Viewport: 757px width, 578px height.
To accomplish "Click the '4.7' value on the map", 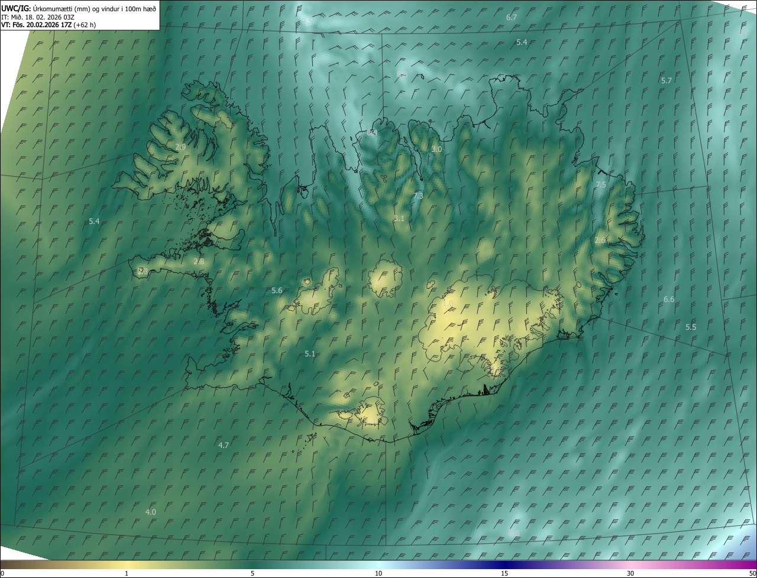I will 224,445.
